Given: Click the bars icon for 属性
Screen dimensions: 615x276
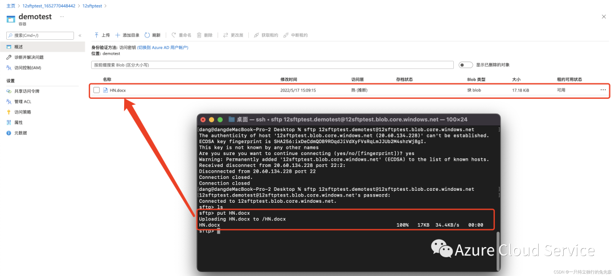Looking at the screenshot, I should (x=9, y=122).
